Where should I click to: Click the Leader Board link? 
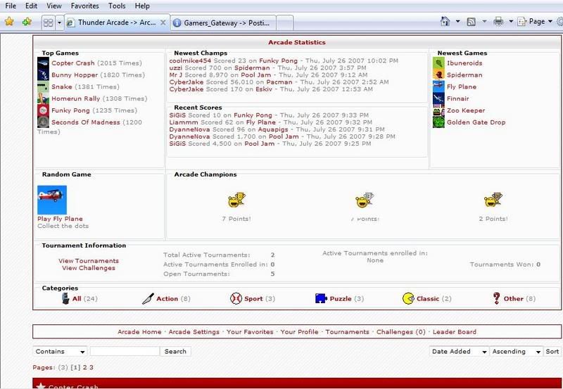[x=454, y=331]
